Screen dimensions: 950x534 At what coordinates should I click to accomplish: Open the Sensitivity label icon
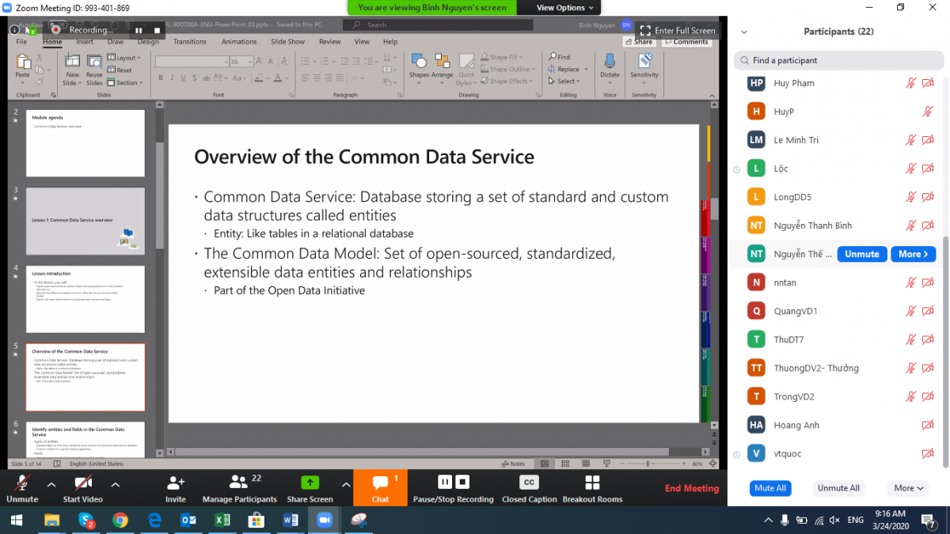[x=644, y=61]
